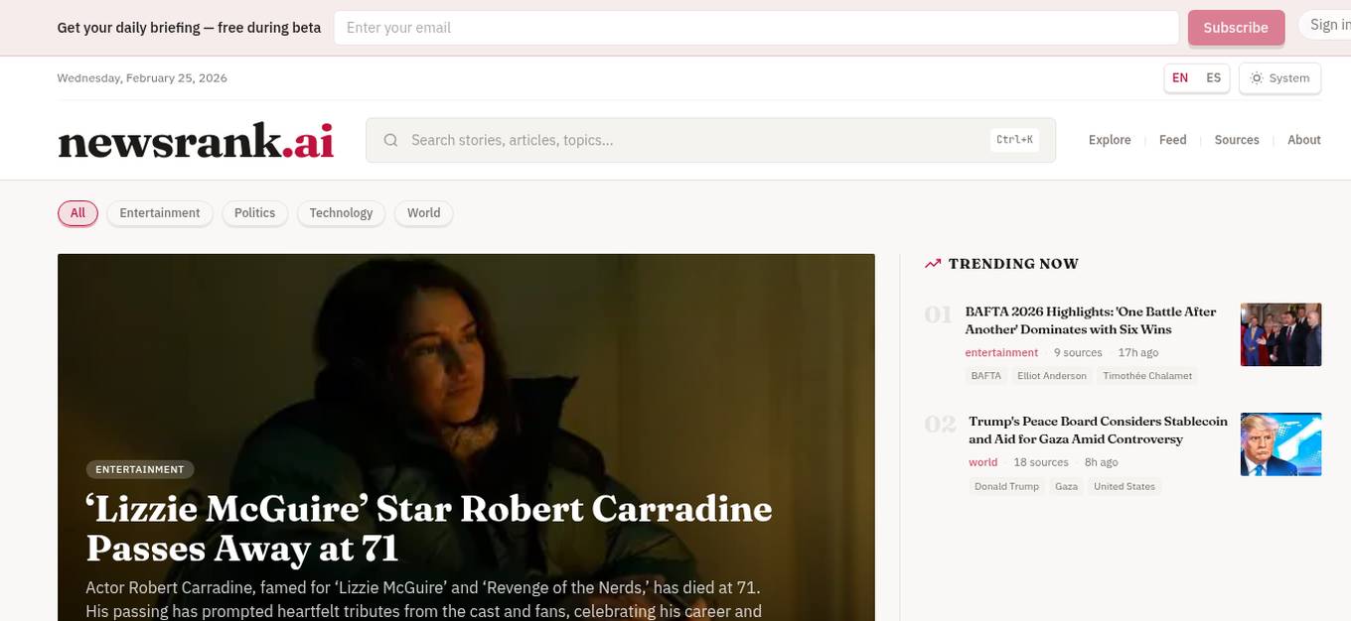Click the About link
The image size is (1351, 621).
(x=1304, y=140)
